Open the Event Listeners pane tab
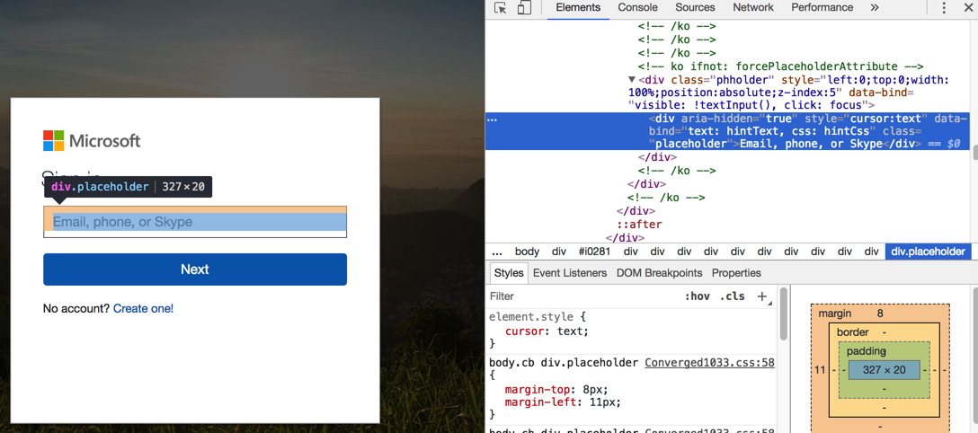Viewport: 978px width, 433px height. [x=570, y=273]
